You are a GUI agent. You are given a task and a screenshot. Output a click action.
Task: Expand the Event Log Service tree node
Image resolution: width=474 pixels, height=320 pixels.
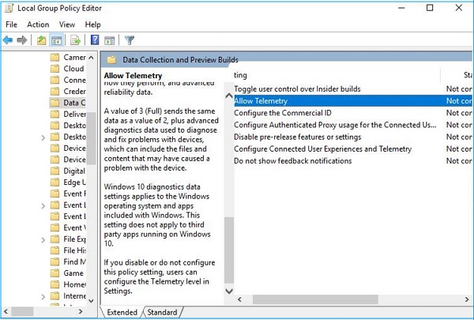click(x=43, y=205)
